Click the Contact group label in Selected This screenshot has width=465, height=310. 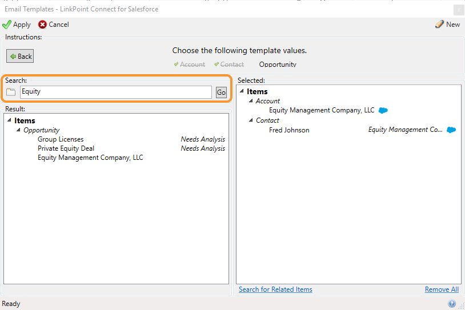(x=267, y=120)
